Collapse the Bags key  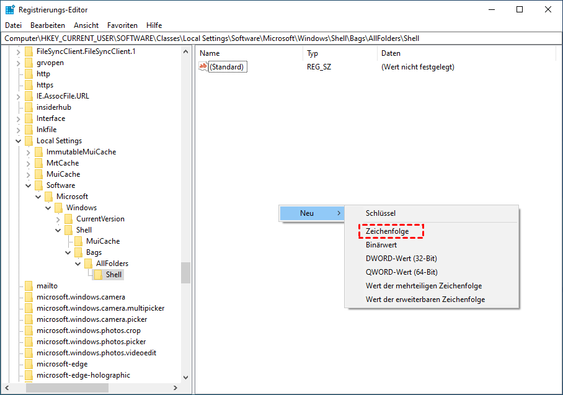tap(68, 252)
